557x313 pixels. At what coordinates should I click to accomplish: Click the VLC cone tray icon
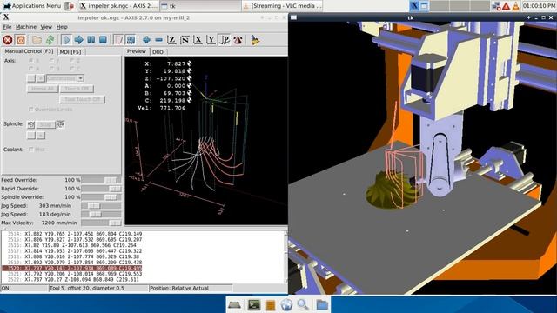[515, 6]
